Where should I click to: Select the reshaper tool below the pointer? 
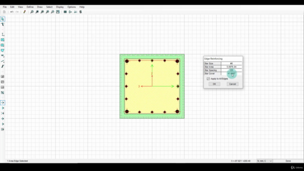pos(2,24)
